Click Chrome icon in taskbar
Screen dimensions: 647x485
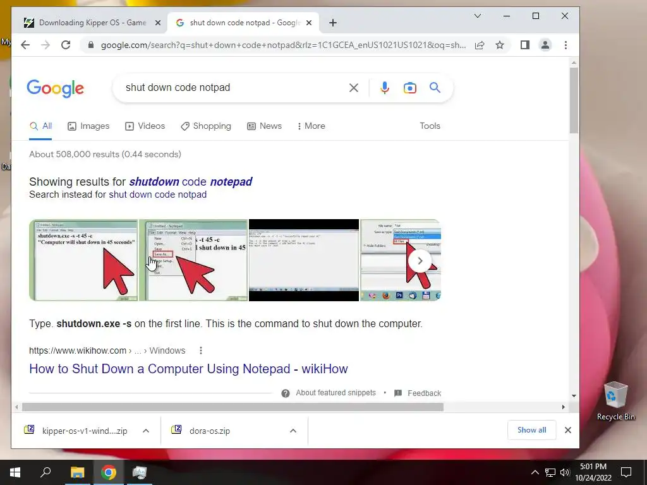pos(109,472)
